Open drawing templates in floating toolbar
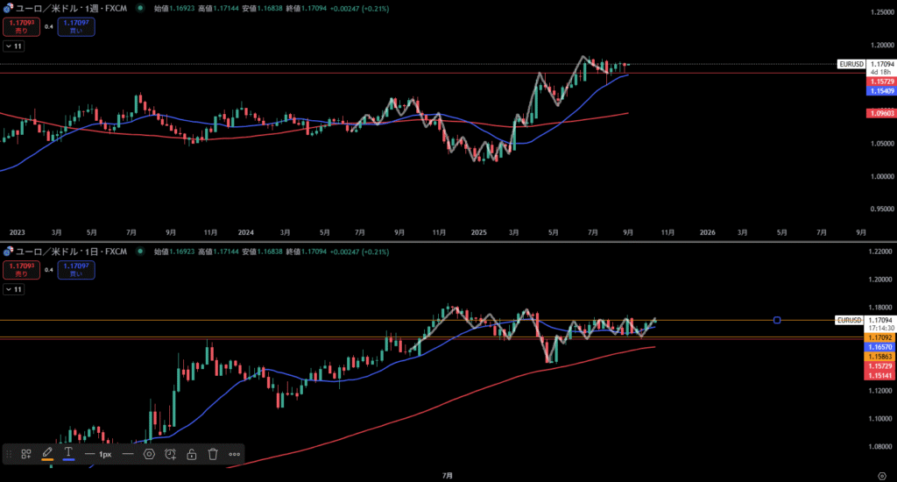This screenshot has height=482, width=897. [26, 454]
